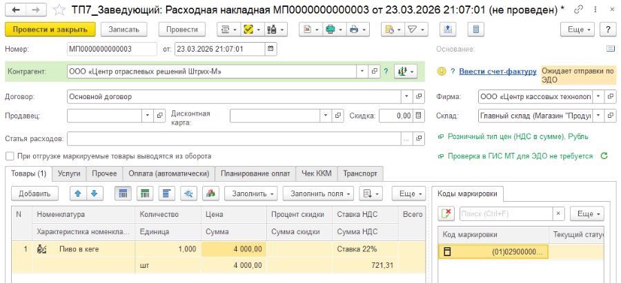Click green question mark beside Контрагент field
The height and width of the screenshot is (283, 621).
386,72
